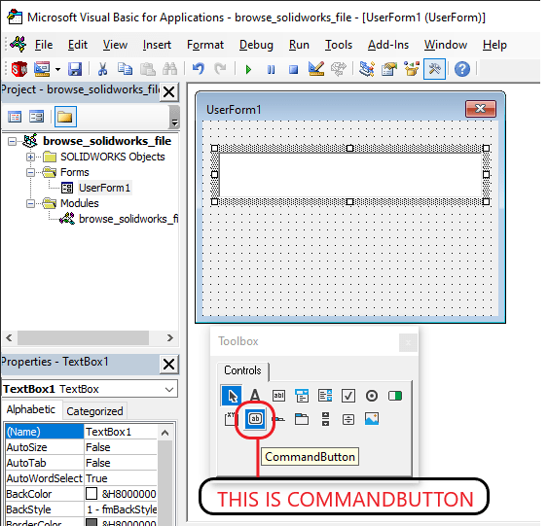
Task: Pick the Label control in Toolbox
Action: pyautogui.click(x=255, y=396)
